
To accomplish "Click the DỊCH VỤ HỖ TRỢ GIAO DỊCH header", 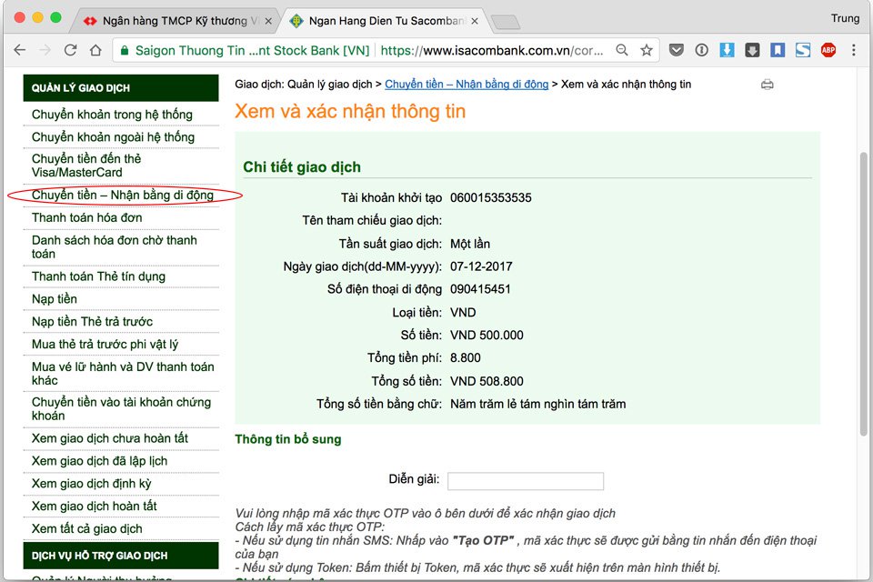I will 121,556.
